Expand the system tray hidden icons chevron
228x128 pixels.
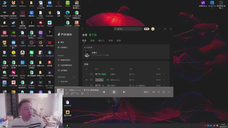pos(205,126)
